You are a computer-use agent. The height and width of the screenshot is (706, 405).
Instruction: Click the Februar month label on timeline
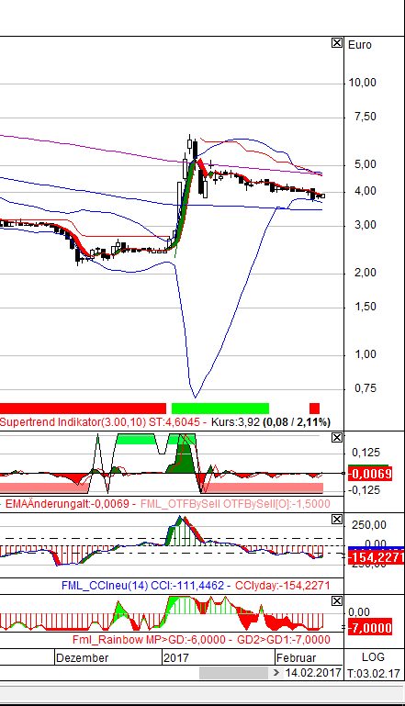tap(297, 658)
